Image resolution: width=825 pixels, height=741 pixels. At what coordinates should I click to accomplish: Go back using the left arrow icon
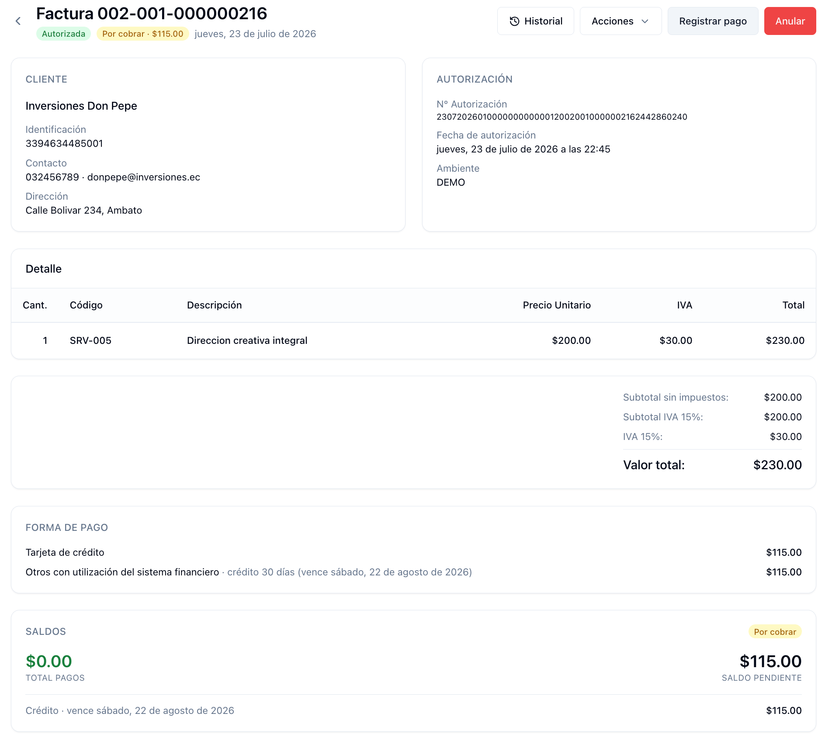18,21
